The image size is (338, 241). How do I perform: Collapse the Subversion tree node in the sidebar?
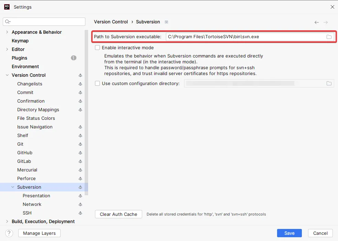[x=13, y=187]
